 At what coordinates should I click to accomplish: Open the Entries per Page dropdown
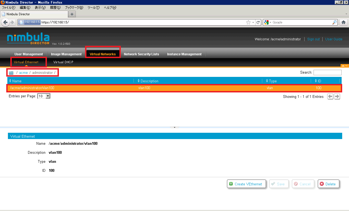[x=44, y=96]
